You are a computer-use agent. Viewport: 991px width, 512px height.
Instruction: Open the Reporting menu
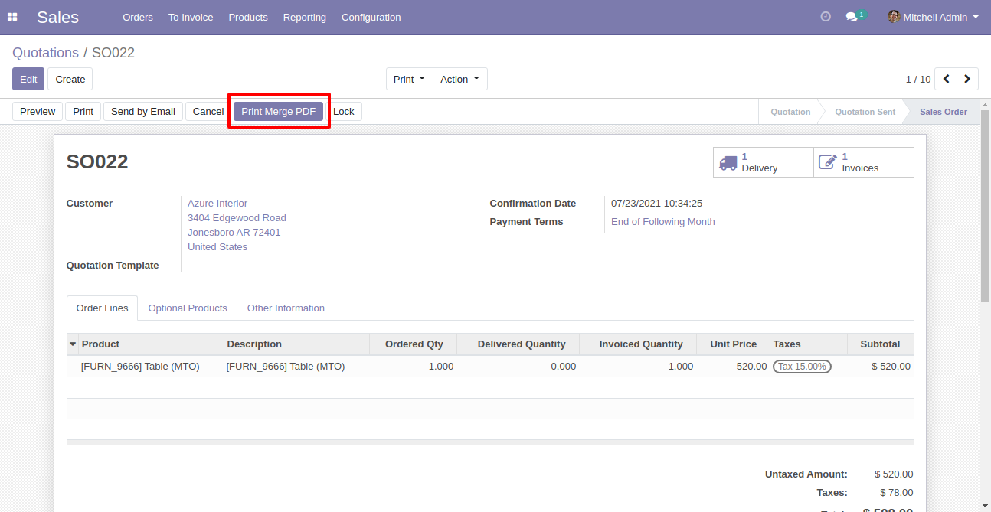click(304, 17)
